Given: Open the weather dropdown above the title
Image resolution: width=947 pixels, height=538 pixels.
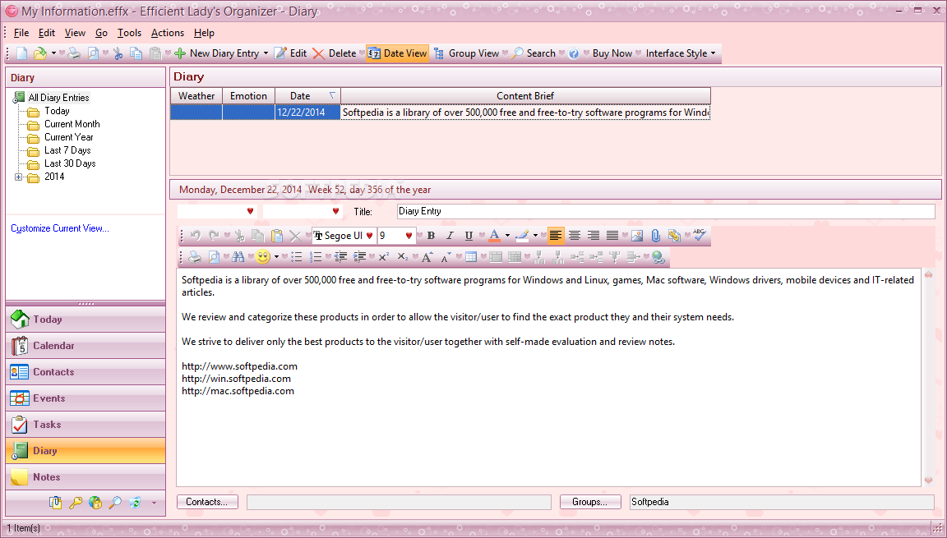Looking at the screenshot, I should click(250, 211).
